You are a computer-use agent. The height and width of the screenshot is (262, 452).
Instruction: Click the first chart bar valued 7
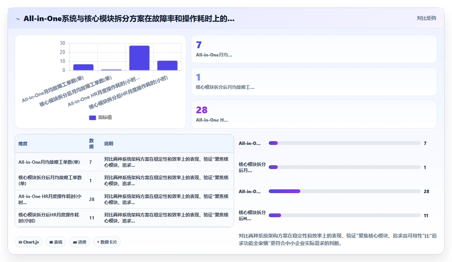[83, 67]
